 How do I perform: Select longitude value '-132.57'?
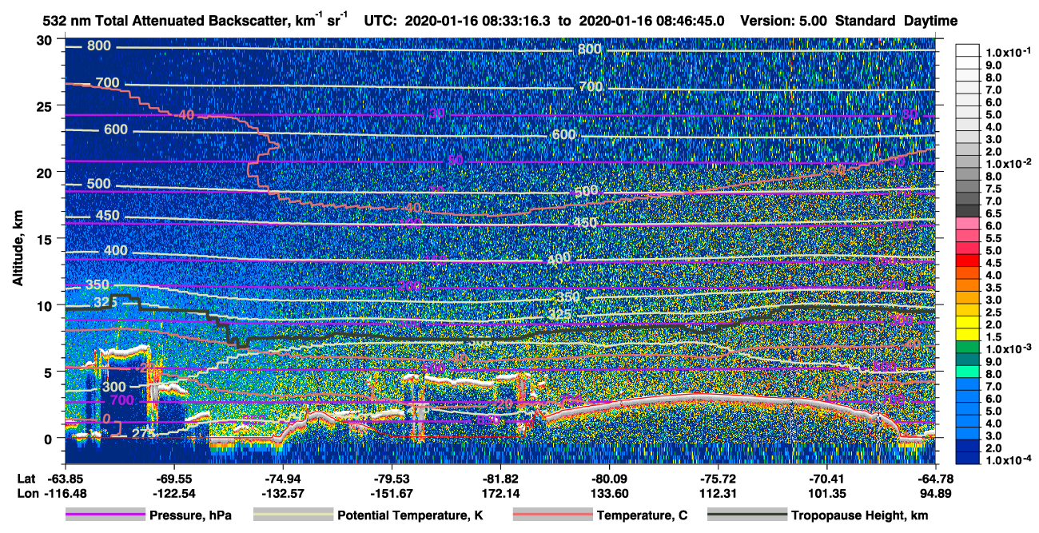pyautogui.click(x=282, y=492)
